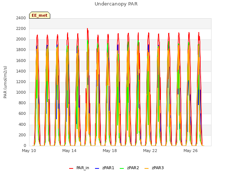Click the 600 y-axis tick label
This screenshot has height=175, width=233.
pyautogui.click(x=22, y=114)
